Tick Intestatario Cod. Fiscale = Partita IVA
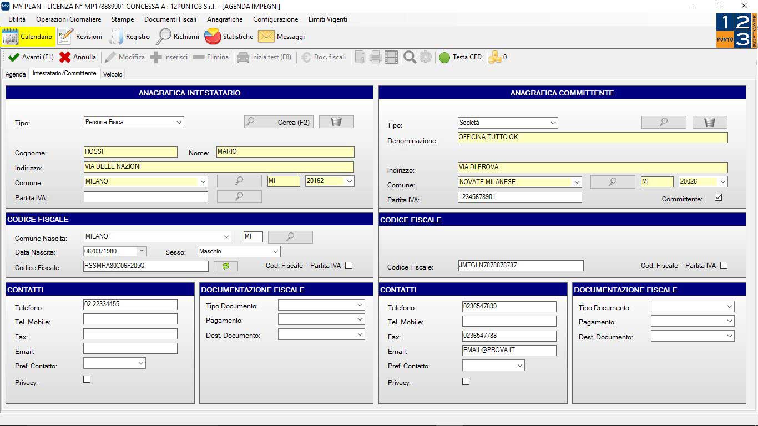The width and height of the screenshot is (758, 426). (x=348, y=266)
